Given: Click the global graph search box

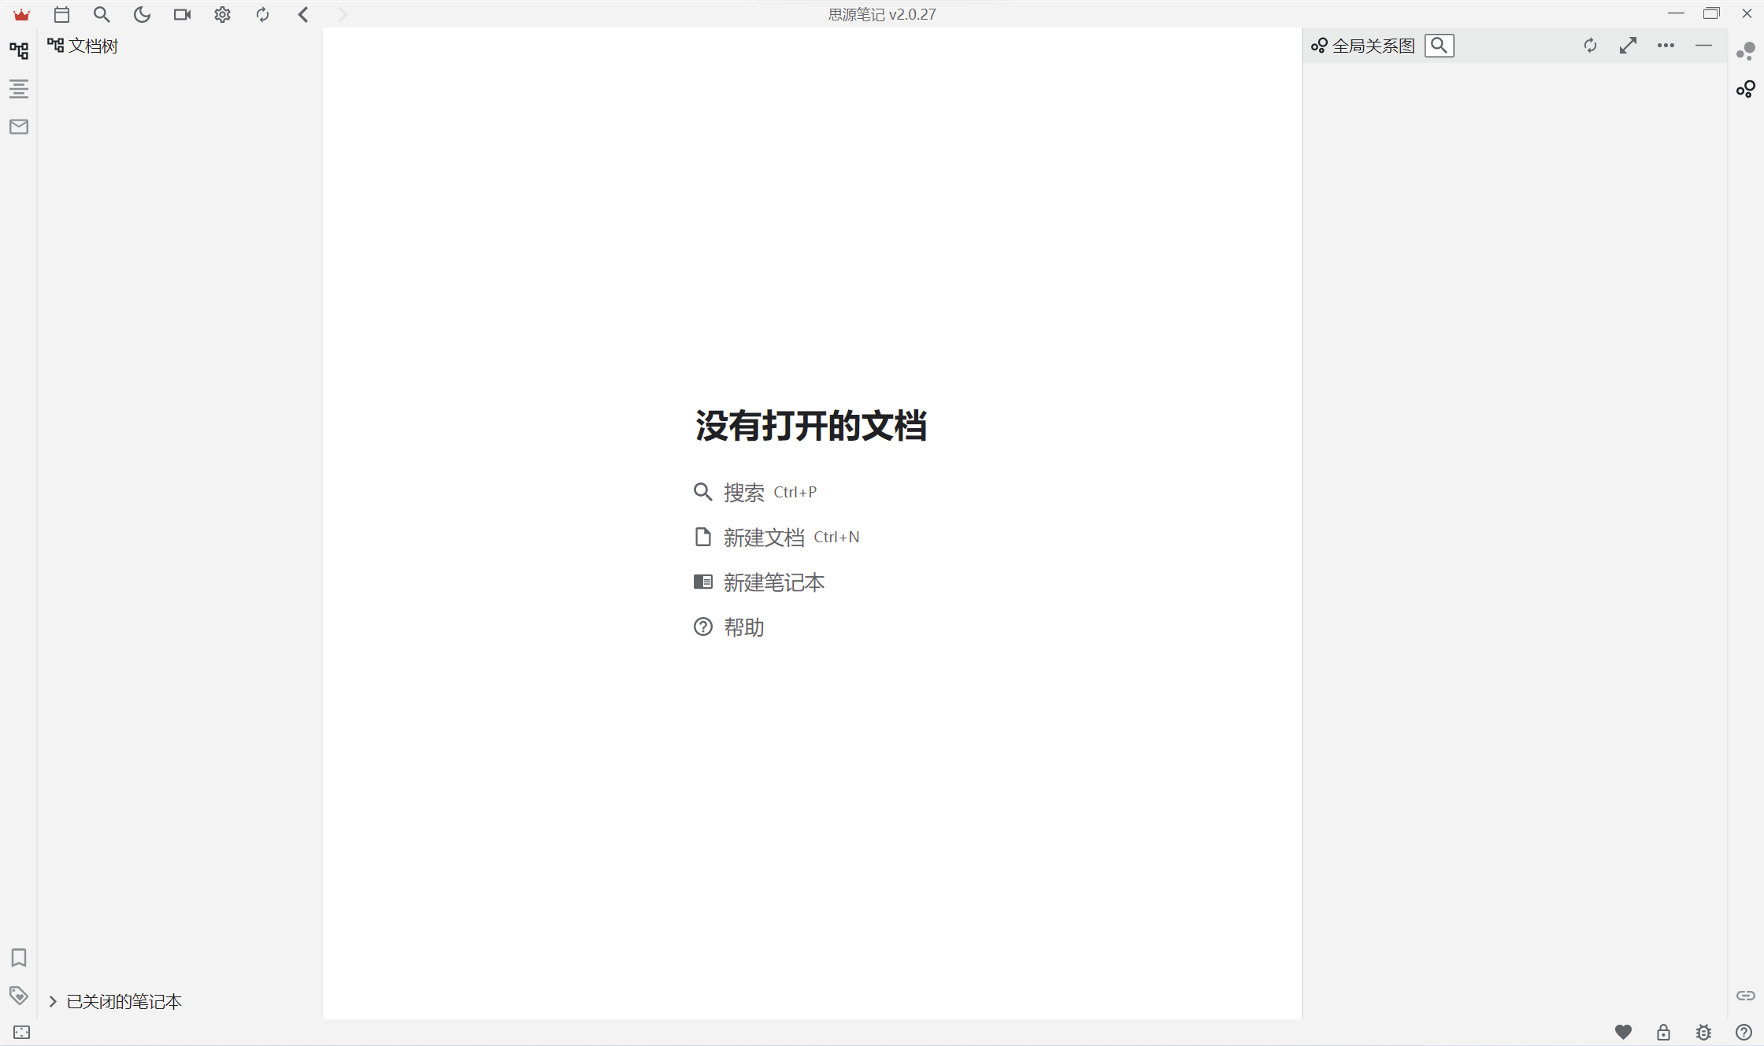Looking at the screenshot, I should point(1439,46).
